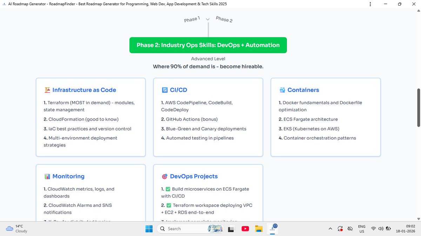Open the CI/CD heading
The image size is (421, 236).
179,90
